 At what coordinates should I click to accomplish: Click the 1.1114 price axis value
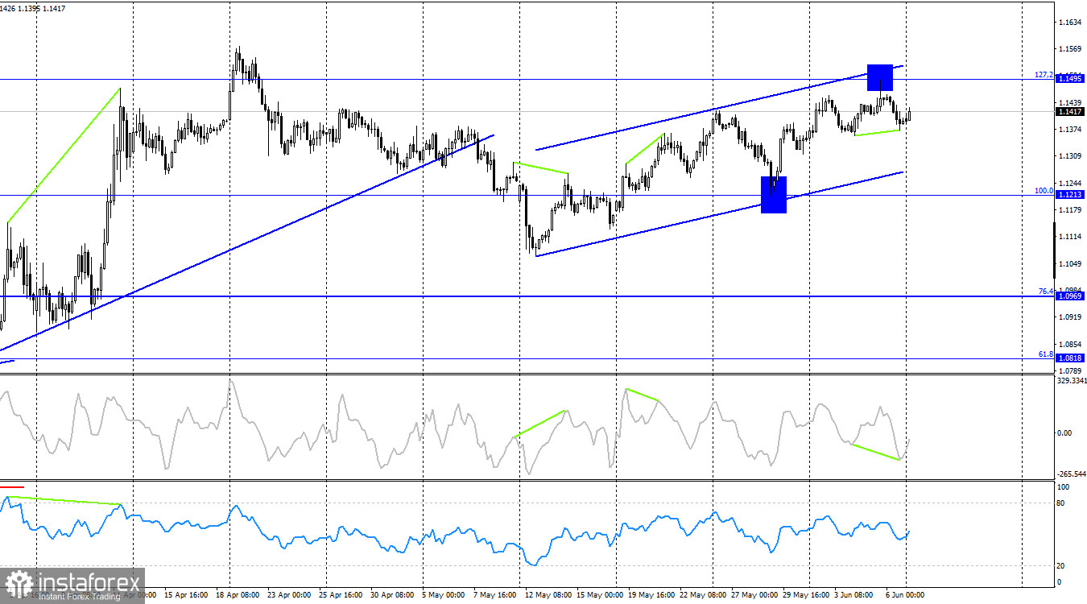click(1070, 237)
